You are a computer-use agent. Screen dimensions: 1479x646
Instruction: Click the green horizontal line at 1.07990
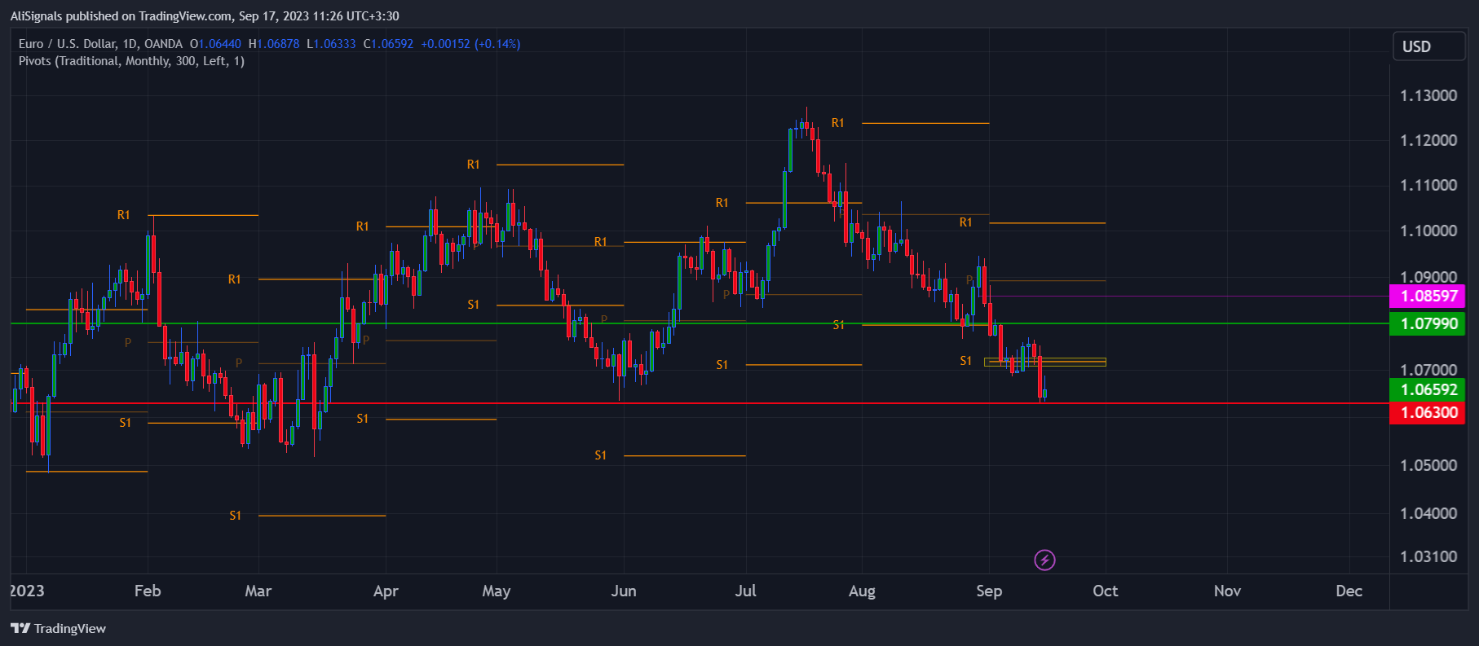699,323
